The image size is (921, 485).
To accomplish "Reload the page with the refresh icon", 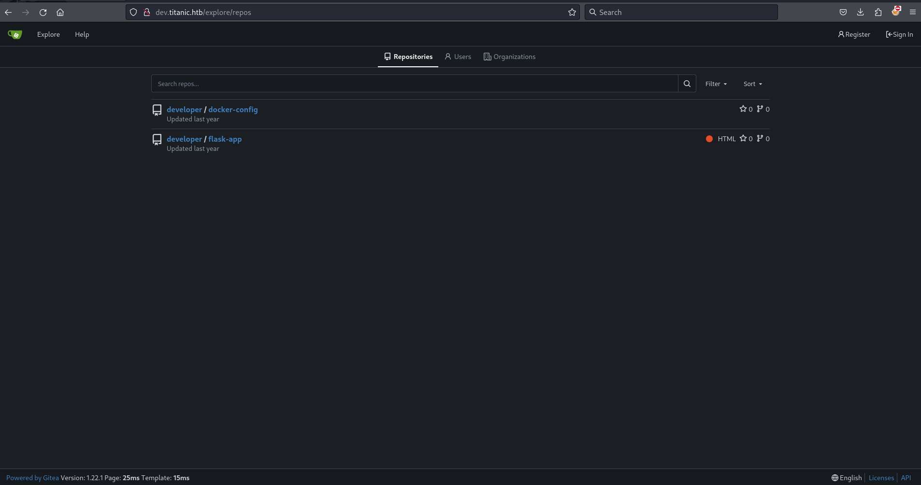I will [43, 13].
